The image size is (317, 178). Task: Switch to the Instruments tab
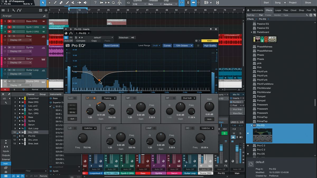pyautogui.click(x=258, y=10)
